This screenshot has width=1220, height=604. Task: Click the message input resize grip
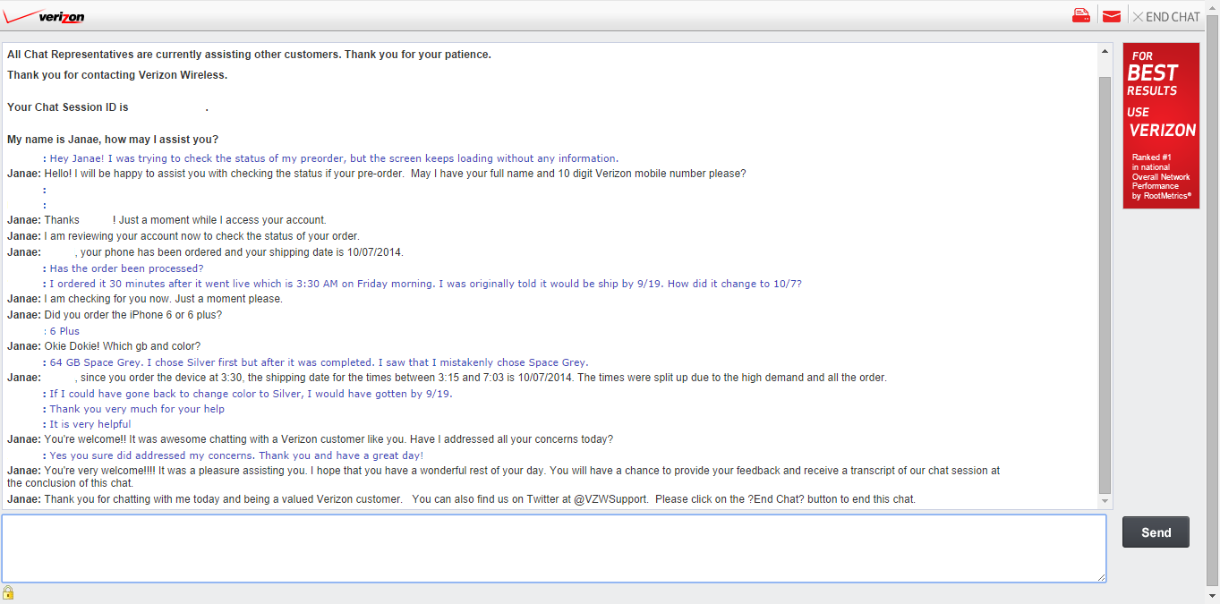[1101, 577]
